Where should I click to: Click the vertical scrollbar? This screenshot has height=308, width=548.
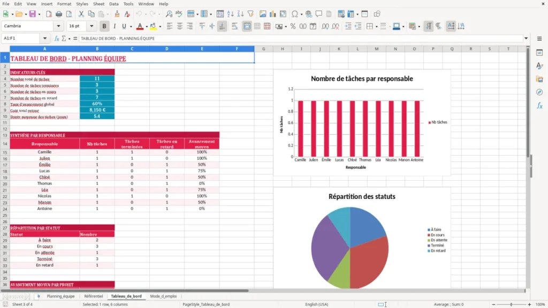coord(528,167)
